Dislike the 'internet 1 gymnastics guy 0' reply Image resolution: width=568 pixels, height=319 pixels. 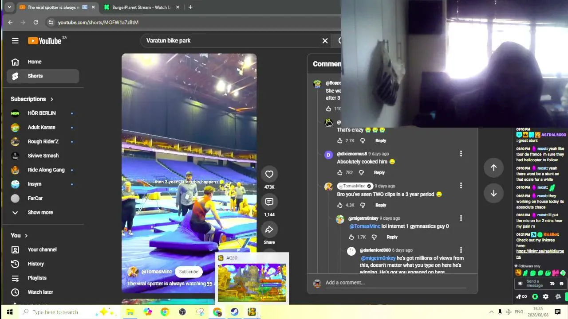(x=374, y=237)
